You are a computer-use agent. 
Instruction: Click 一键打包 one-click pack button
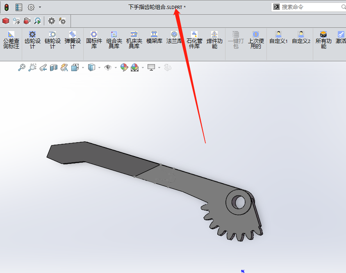coord(236,40)
